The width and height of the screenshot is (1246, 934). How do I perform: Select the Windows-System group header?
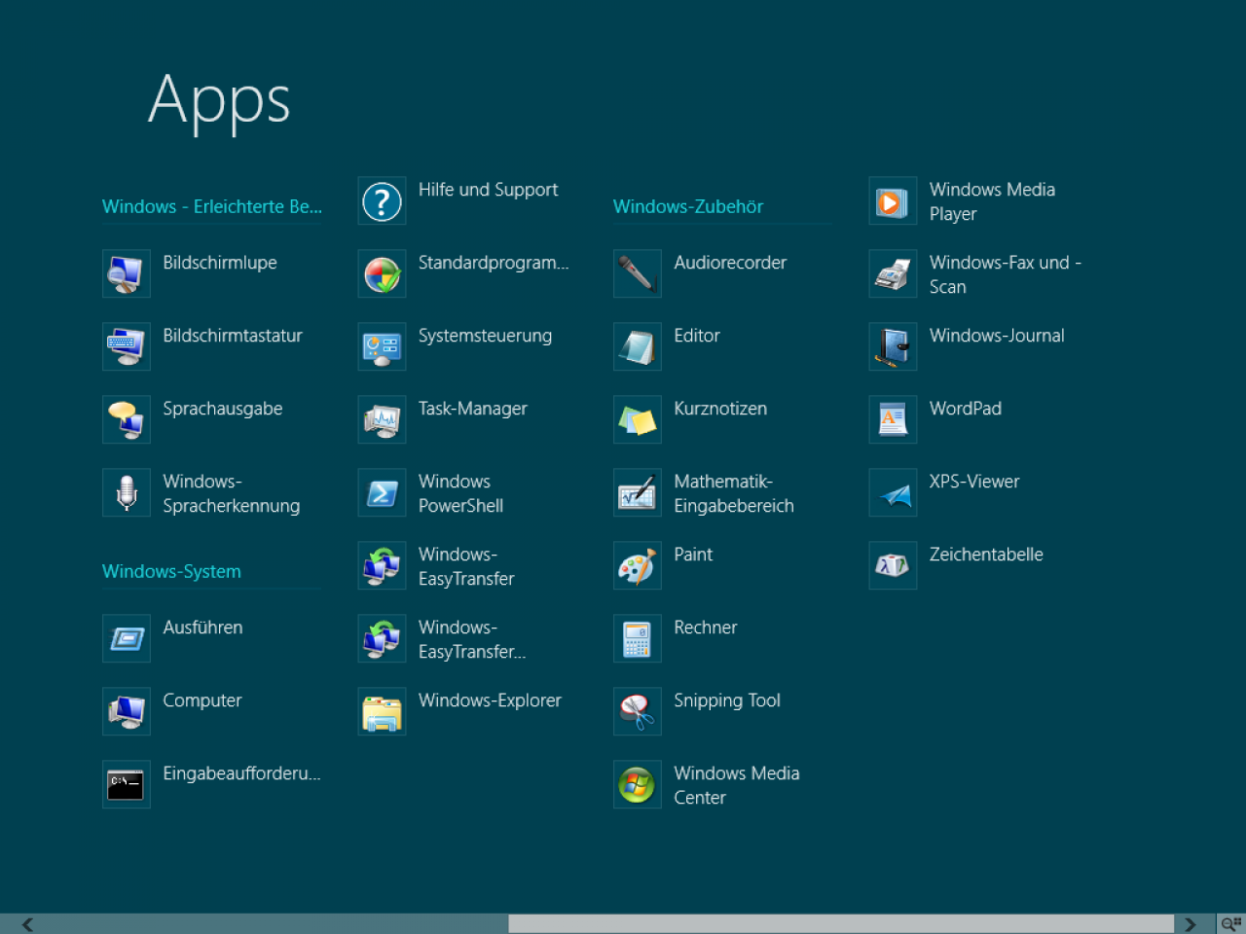171,571
